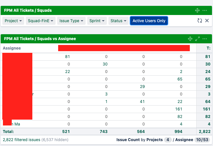
Task: Open the cell with value 41
Action: click(x=142, y=102)
